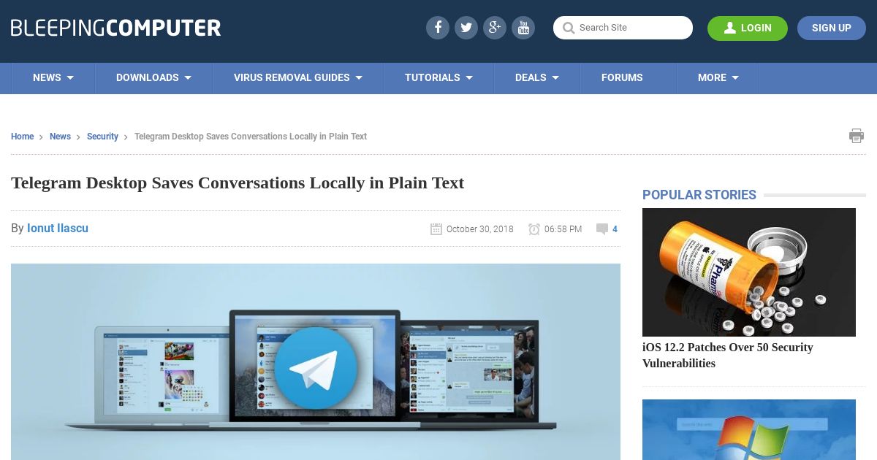Go to News breadcrumb link
This screenshot has height=460, width=877.
click(x=60, y=137)
